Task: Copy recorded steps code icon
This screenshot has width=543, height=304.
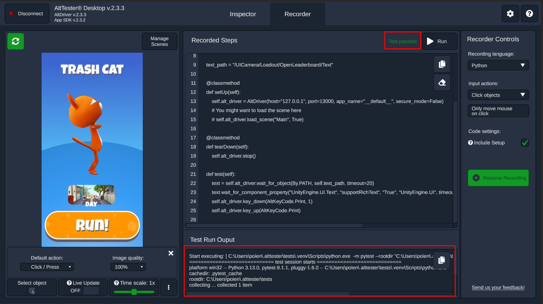Action: tap(442, 64)
